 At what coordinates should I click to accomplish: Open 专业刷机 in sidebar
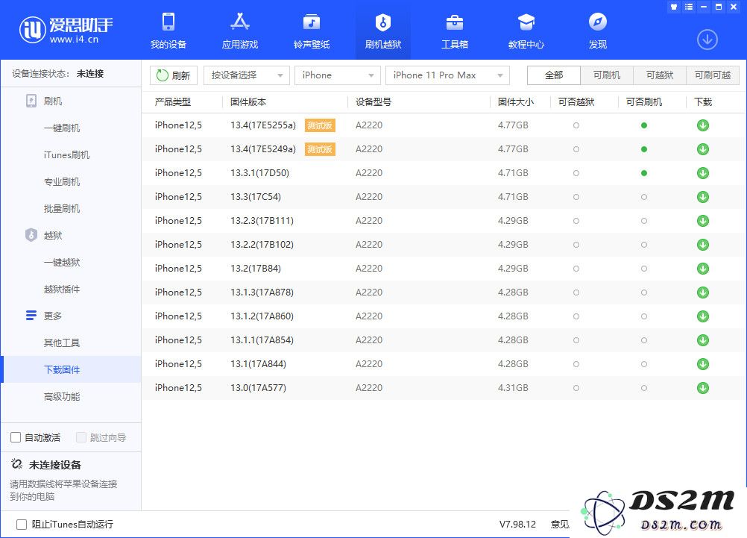[62, 181]
